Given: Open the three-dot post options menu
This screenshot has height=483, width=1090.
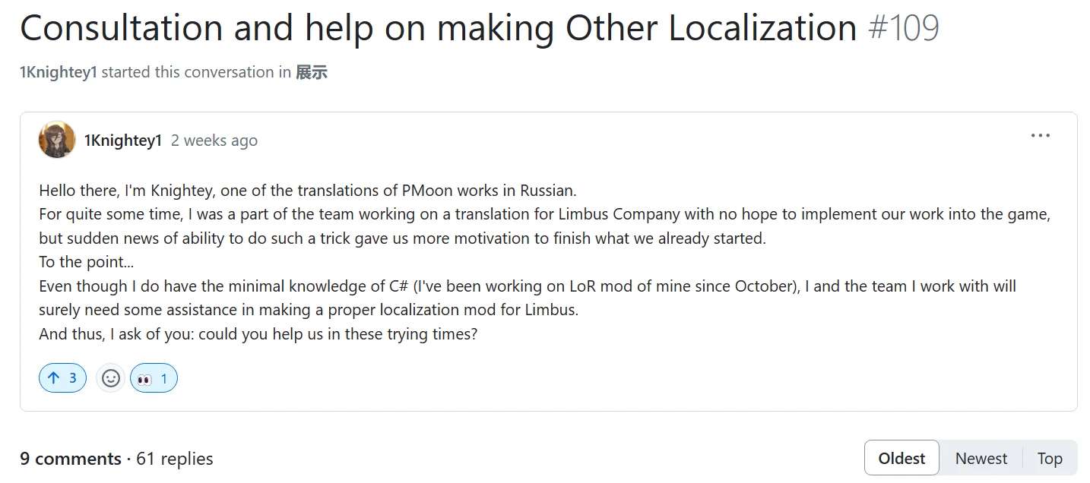Looking at the screenshot, I should pos(1040,136).
